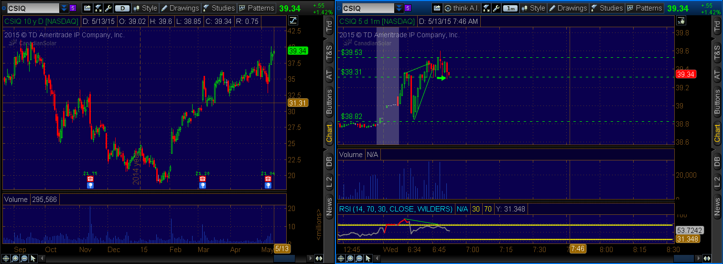
Task: Click zoom out magnifier at left chart bottom
Action: [x=24, y=258]
